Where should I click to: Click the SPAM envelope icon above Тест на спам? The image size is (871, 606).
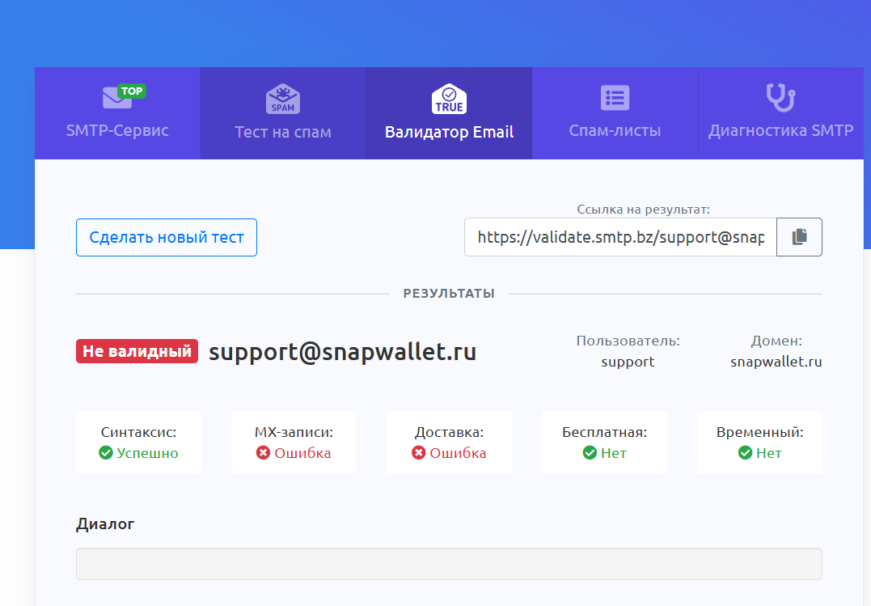click(x=282, y=99)
